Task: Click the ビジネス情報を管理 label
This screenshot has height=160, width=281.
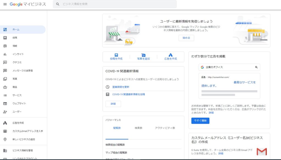Action: [x=23, y=150]
